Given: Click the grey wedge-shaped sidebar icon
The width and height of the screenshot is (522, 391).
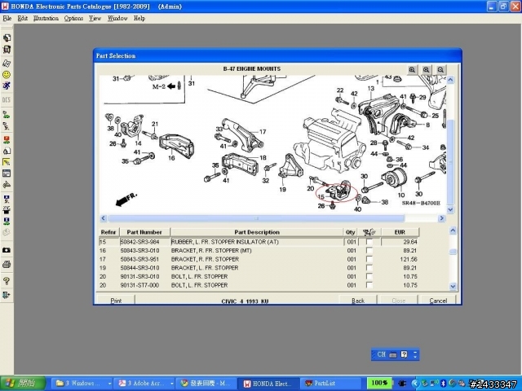Looking at the screenshot, I should point(7,185).
